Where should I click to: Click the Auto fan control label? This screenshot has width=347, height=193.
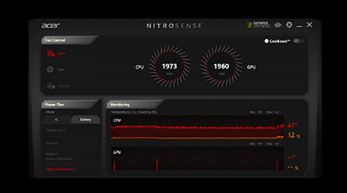click(x=62, y=54)
